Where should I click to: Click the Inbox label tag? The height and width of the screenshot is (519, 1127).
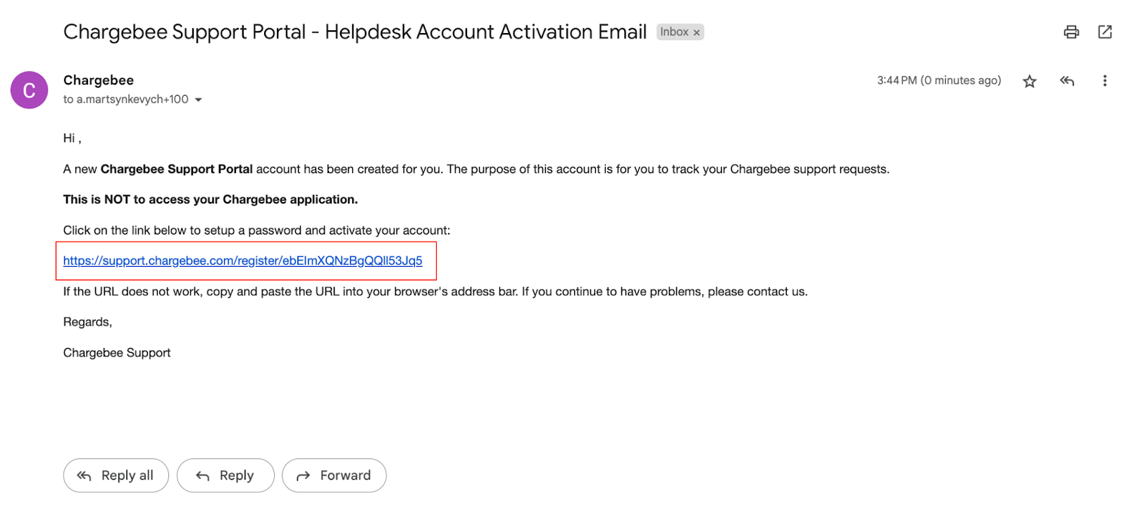pos(674,32)
